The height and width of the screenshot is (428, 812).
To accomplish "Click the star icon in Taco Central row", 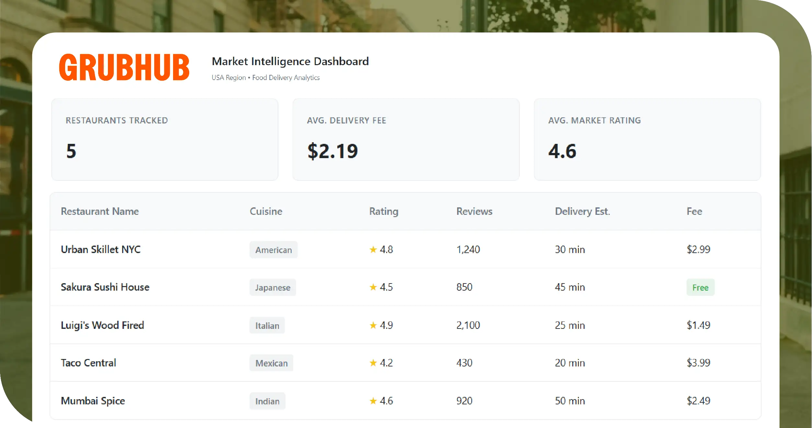I will (x=373, y=363).
